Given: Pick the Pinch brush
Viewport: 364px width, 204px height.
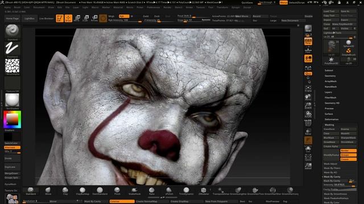Looking at the screenshot, I should (117, 191).
